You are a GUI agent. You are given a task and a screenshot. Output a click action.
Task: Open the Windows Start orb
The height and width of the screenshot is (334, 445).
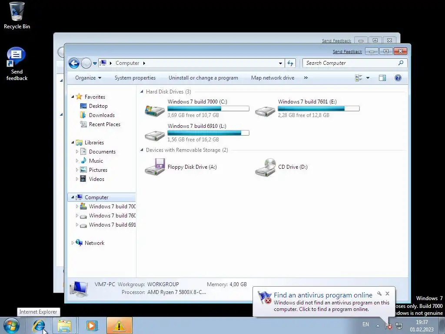point(11,325)
